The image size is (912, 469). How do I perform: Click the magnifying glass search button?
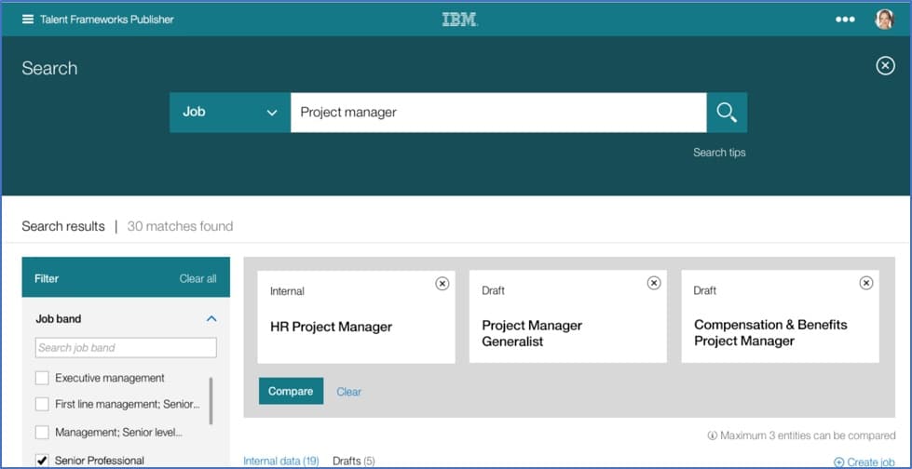[727, 113]
